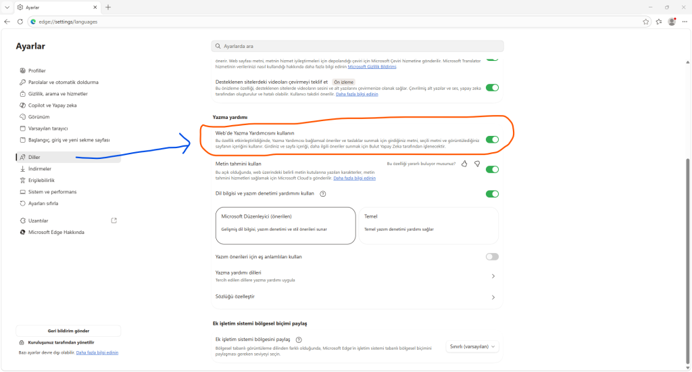Disable Web'de Yazma Yardımcısını kullanın switch

(492, 139)
